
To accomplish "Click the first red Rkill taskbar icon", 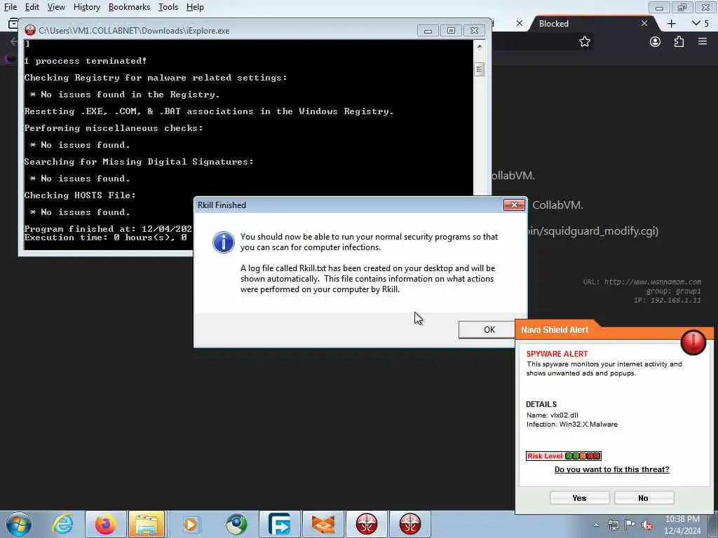I will coord(366,524).
